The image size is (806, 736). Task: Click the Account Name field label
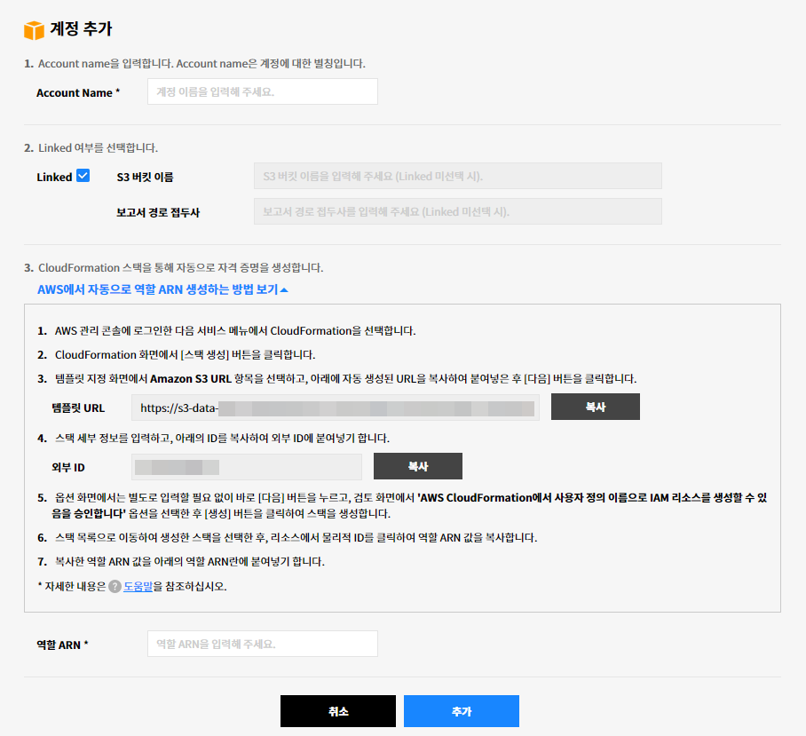77,92
